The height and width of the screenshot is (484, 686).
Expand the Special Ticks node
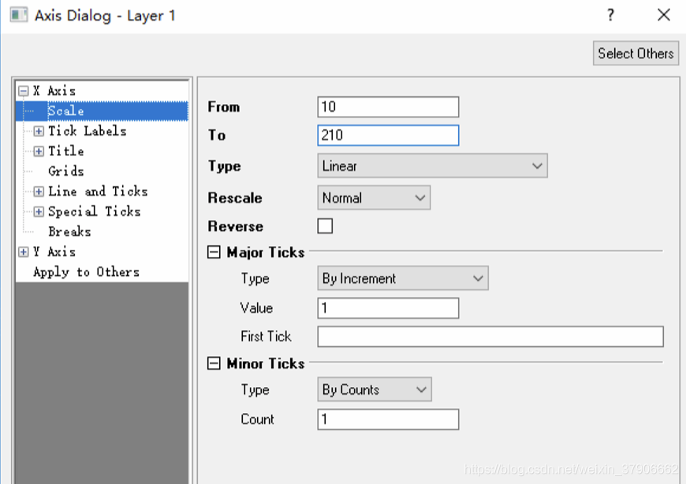point(39,211)
